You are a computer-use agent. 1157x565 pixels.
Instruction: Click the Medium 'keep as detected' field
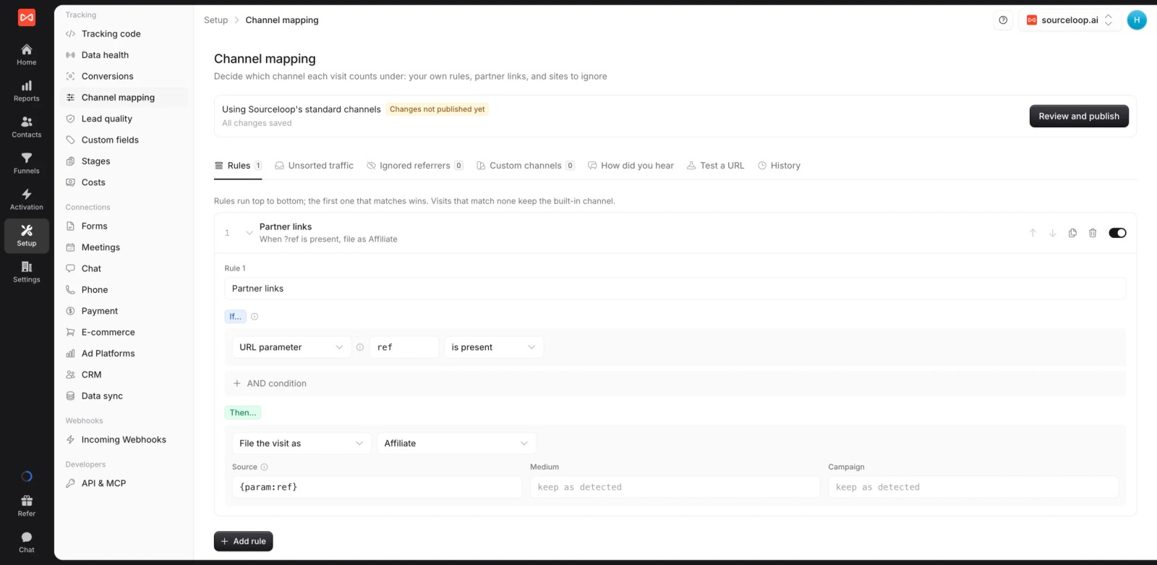click(675, 488)
